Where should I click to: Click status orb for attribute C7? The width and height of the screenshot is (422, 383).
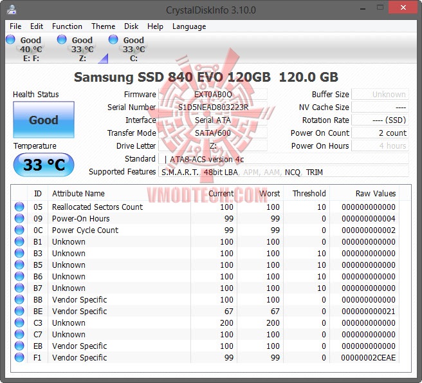click(19, 334)
